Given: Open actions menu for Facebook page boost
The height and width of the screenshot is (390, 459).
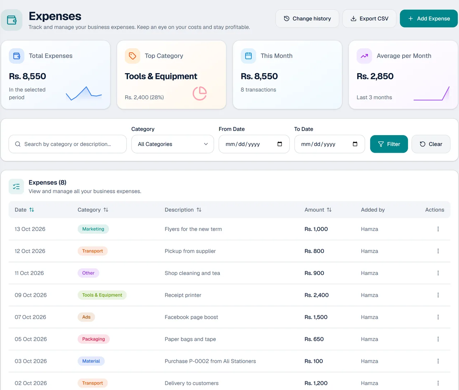Looking at the screenshot, I should click(438, 317).
